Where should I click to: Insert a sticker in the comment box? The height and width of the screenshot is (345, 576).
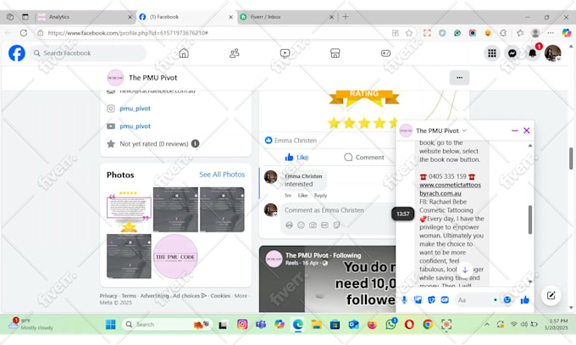pos(336,225)
